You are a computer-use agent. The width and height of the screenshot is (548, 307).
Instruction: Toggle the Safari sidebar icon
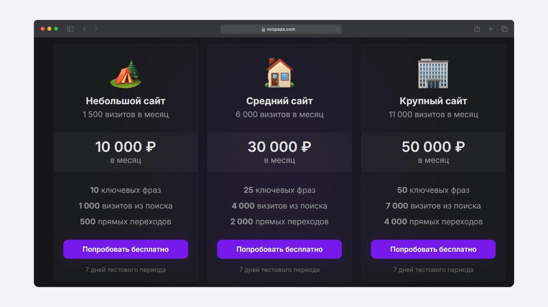tap(70, 29)
